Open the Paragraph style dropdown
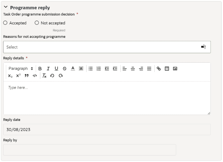The height and width of the screenshot is (162, 223). (21, 69)
